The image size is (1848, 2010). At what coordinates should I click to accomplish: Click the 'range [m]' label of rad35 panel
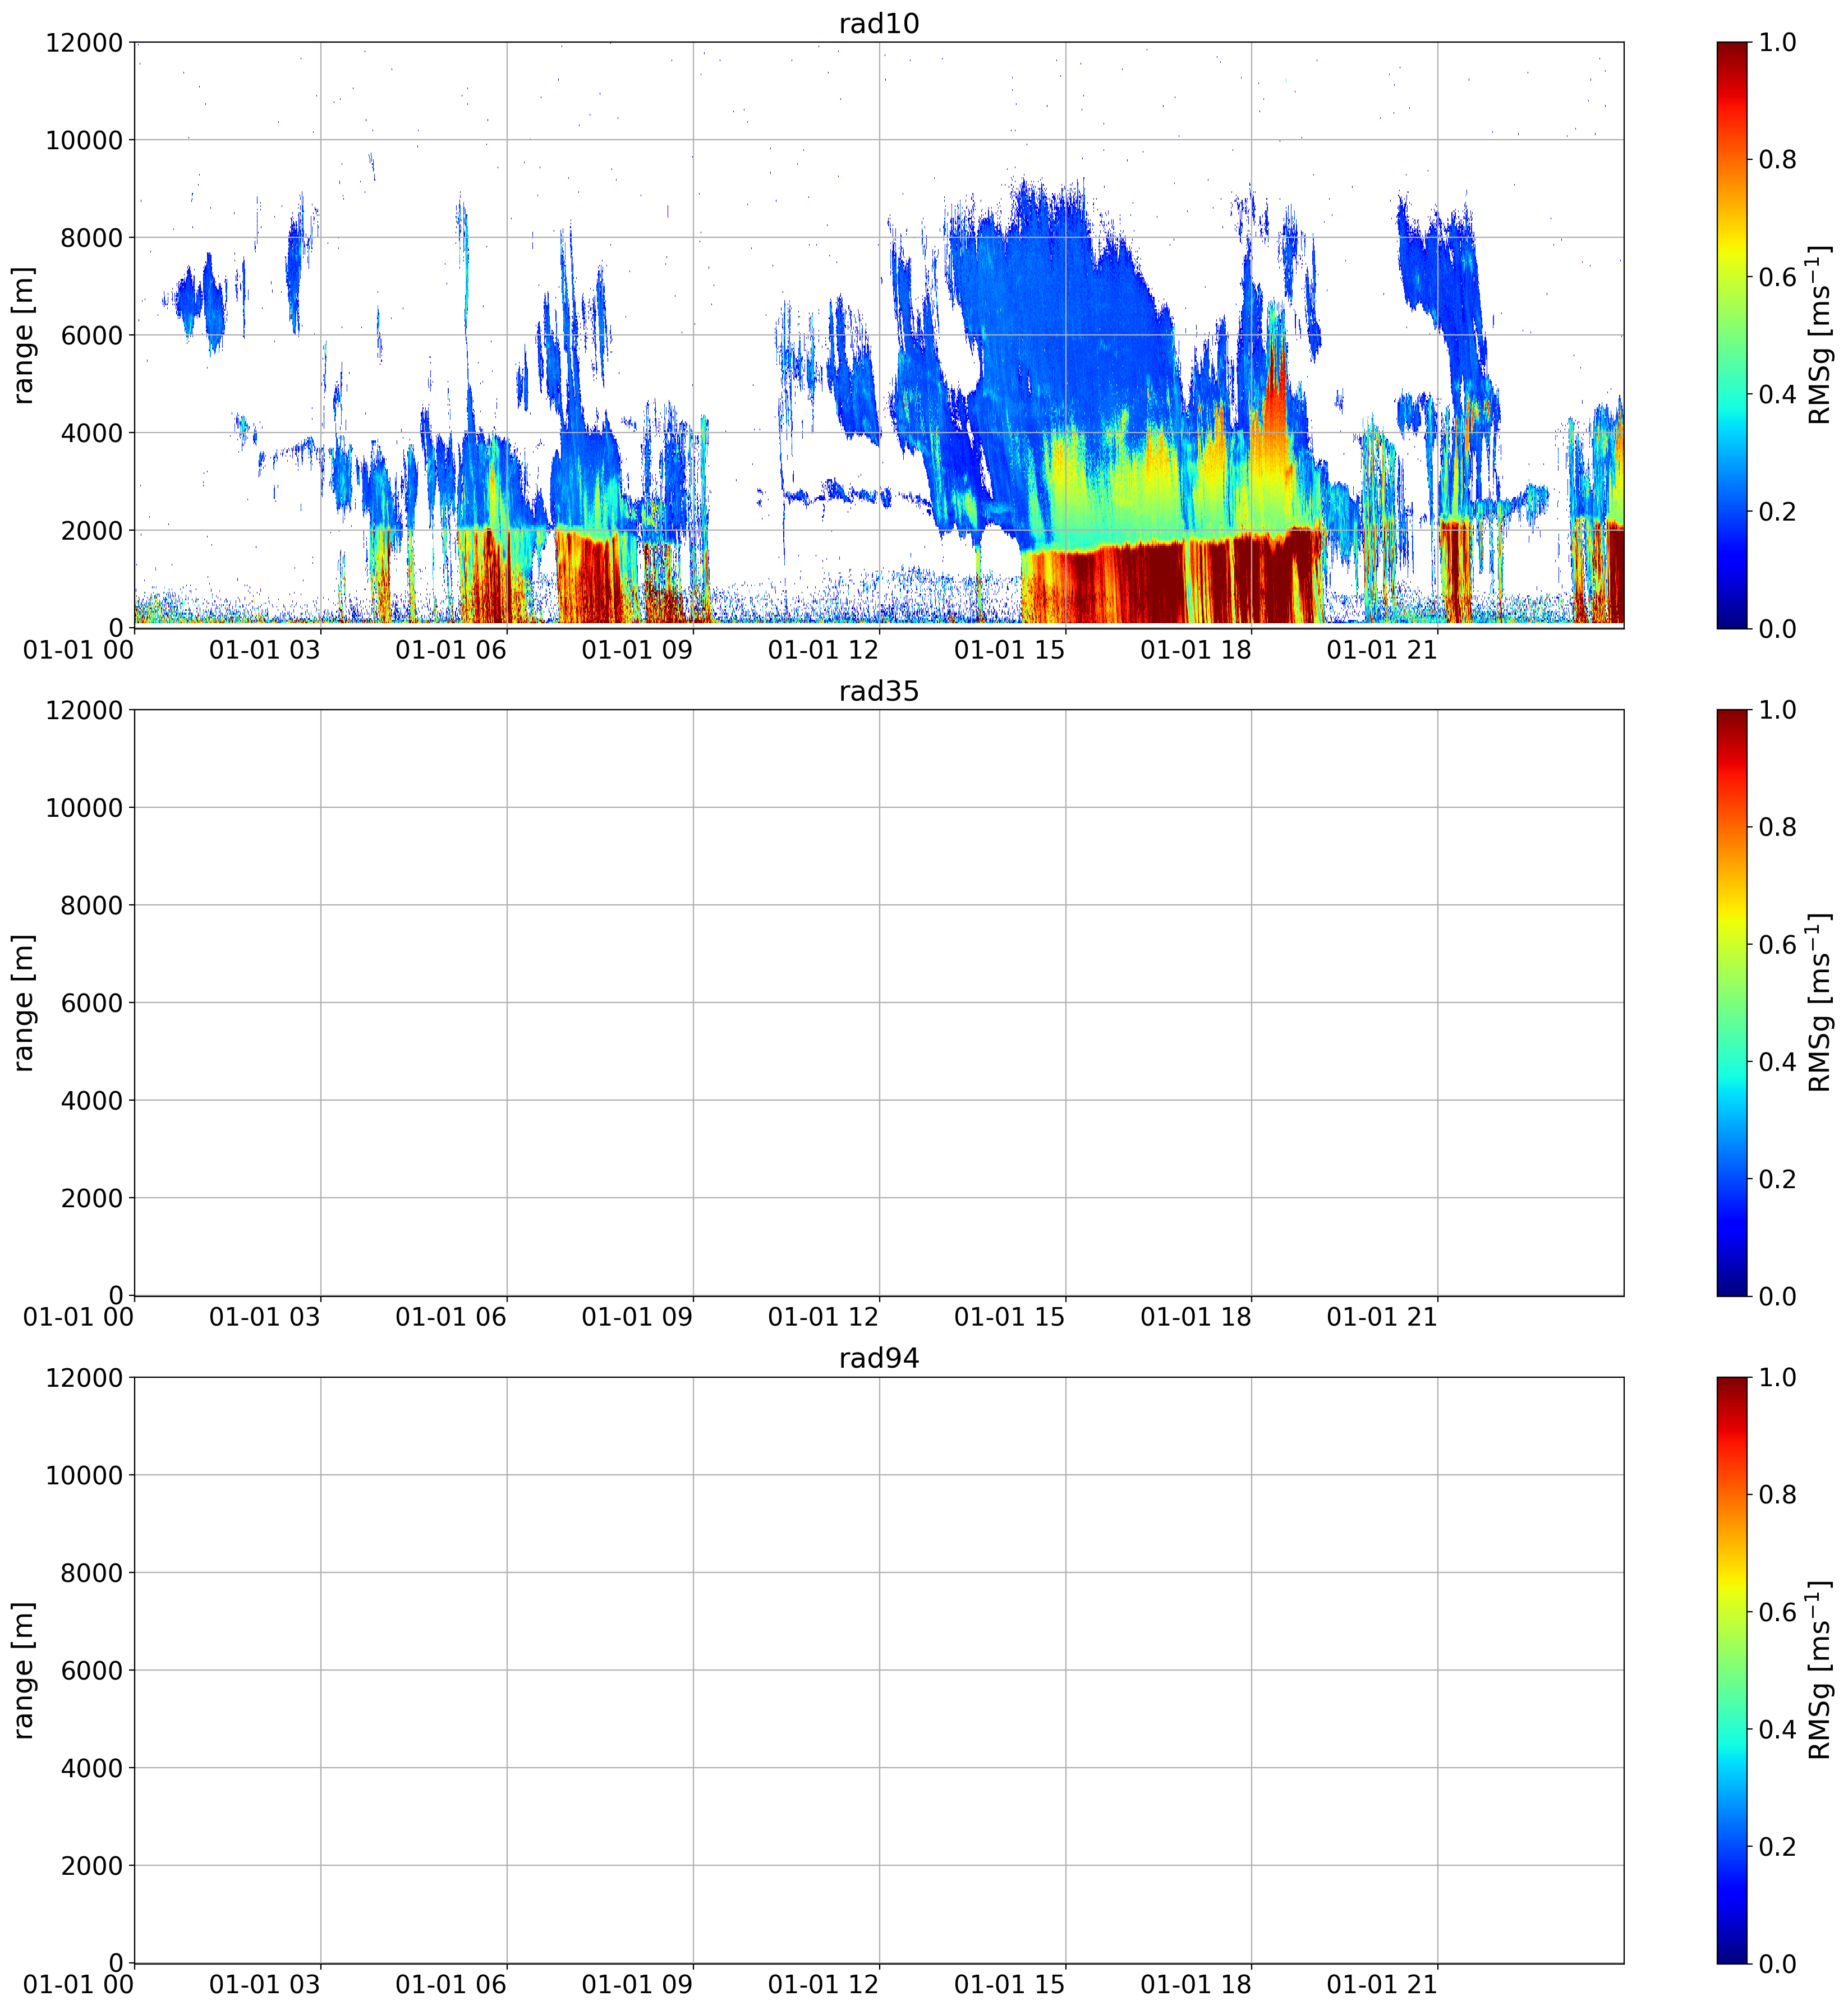point(23,1002)
